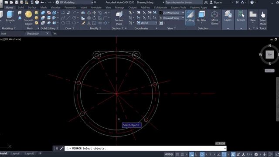The image size is (279, 157).
Task: Add new drawing tab with plus button
Action: [55, 34]
